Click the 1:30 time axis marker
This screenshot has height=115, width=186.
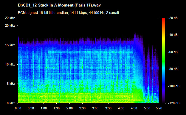[x=57, y=108]
